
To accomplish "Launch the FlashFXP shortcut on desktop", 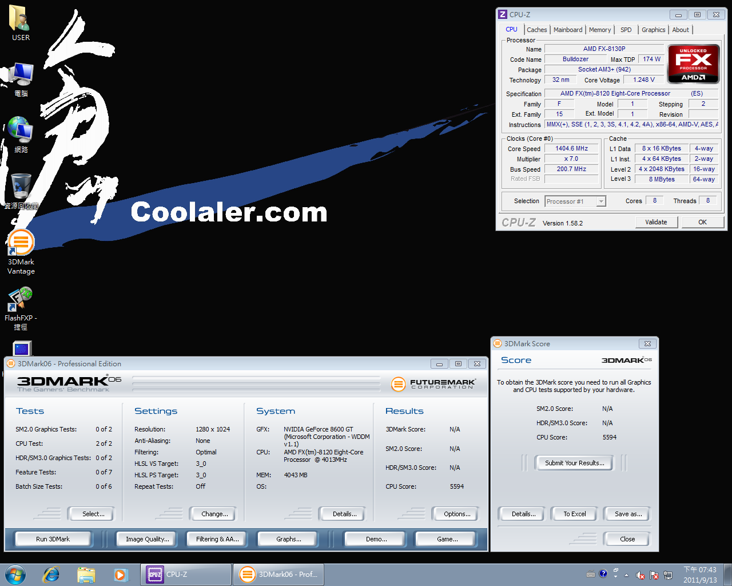I will click(x=21, y=309).
